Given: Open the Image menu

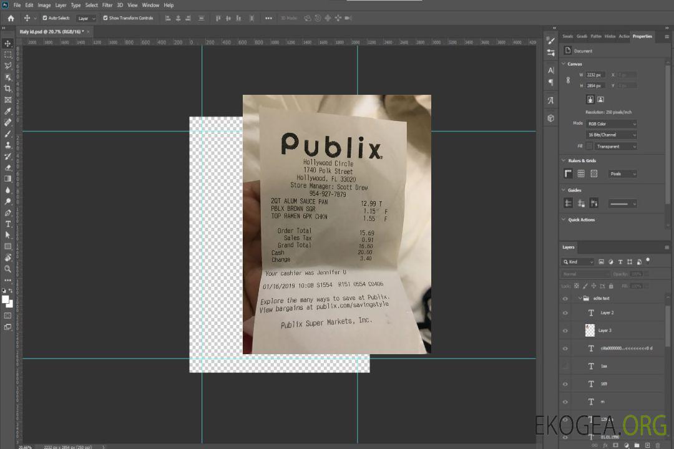Looking at the screenshot, I should click(44, 5).
